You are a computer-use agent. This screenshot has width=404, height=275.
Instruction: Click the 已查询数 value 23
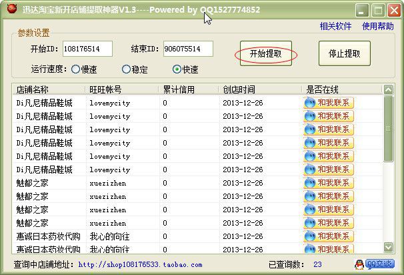pyautogui.click(x=317, y=264)
